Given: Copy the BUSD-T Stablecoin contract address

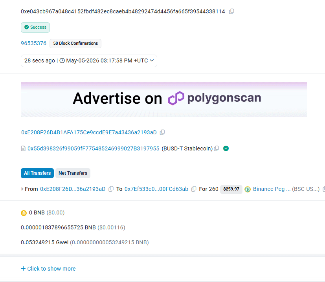Looking at the screenshot, I should pyautogui.click(x=217, y=148).
